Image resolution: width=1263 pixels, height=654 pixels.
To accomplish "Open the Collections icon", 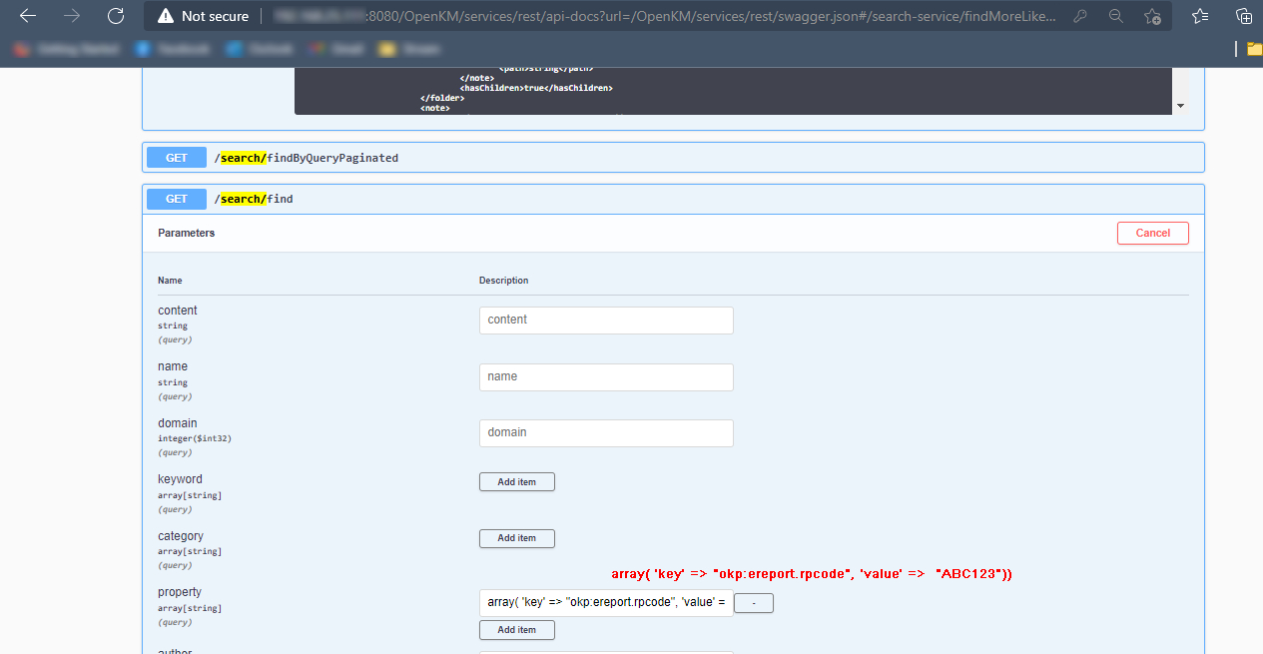I will 1244,16.
